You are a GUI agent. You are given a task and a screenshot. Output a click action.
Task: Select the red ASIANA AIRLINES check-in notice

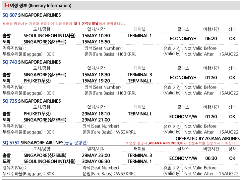pyautogui.click(x=183, y=143)
